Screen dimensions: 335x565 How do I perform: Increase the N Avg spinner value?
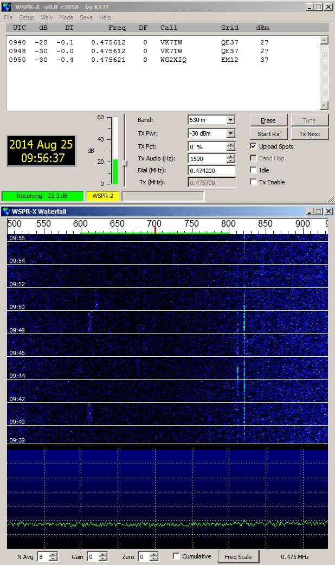(53, 554)
